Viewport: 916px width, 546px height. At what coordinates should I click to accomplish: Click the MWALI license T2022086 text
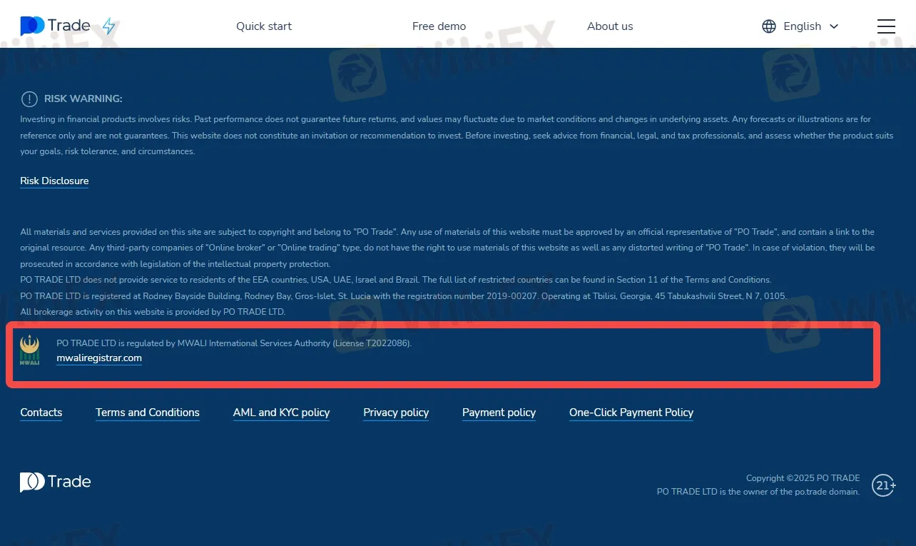[234, 343]
